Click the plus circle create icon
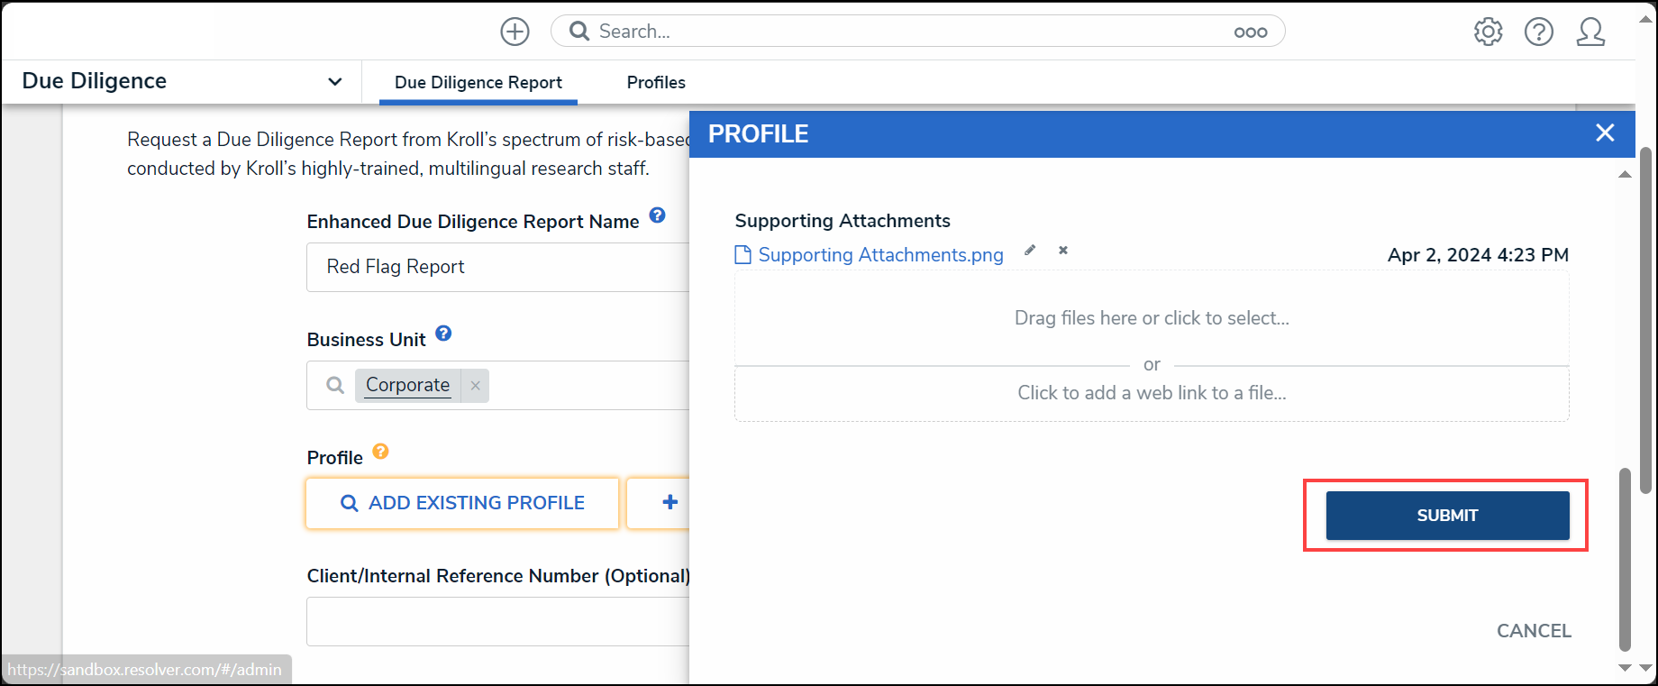The image size is (1658, 686). [515, 32]
